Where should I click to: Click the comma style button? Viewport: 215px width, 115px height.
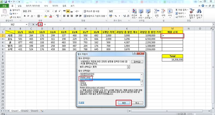coord(119,16)
